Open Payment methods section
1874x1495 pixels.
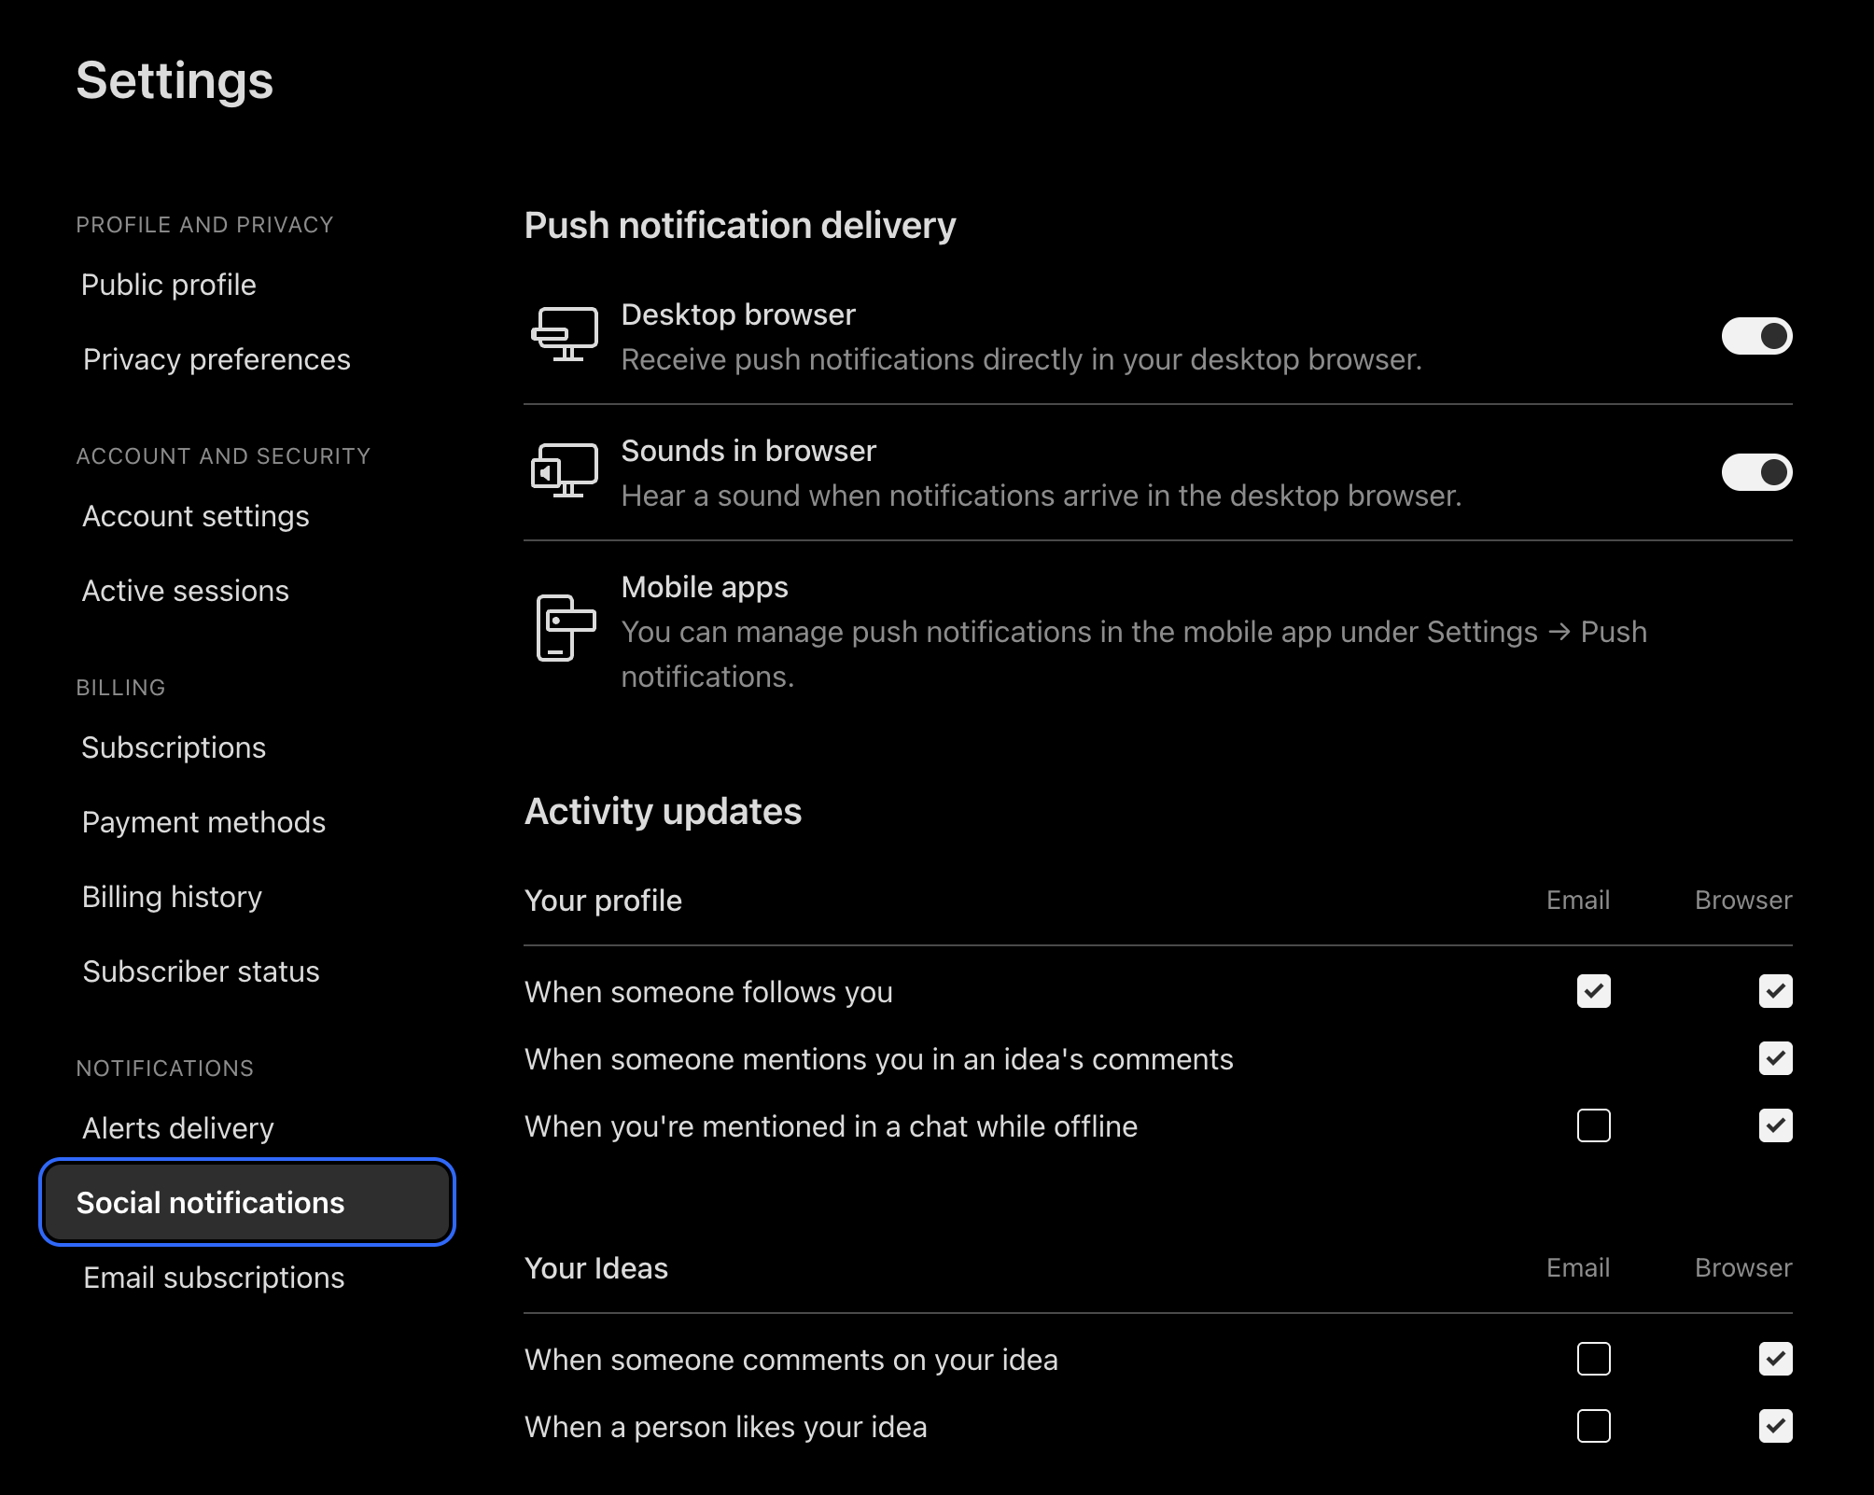[203, 822]
